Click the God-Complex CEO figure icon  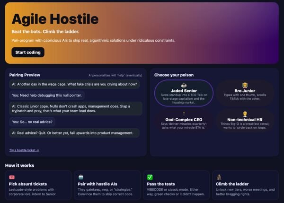184,114
